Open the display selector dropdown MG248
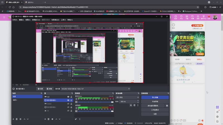The height and width of the screenshot is (125, 223). click(x=96, y=89)
